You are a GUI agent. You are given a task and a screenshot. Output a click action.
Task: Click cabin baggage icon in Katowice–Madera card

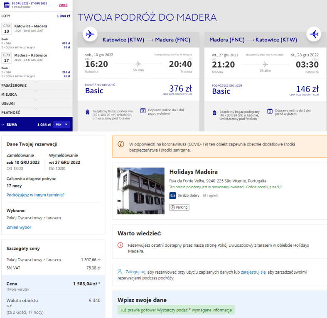(x=88, y=112)
